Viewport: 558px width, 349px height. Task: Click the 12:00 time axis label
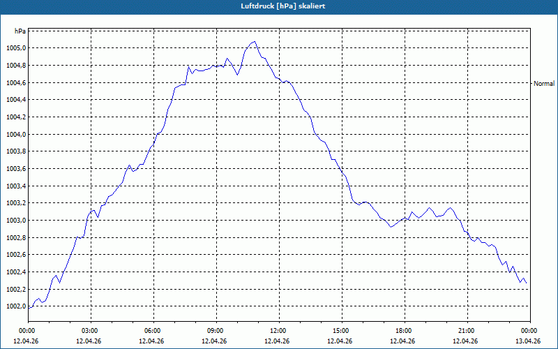pyautogui.click(x=277, y=331)
